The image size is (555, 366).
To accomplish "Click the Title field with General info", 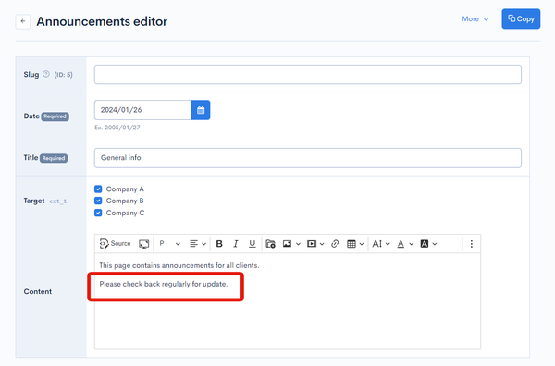I will pos(308,158).
